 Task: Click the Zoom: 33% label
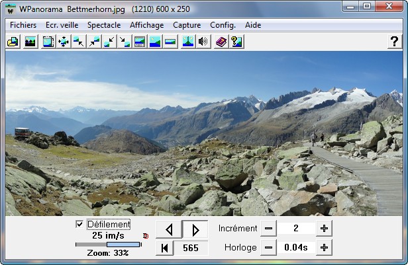click(x=108, y=253)
